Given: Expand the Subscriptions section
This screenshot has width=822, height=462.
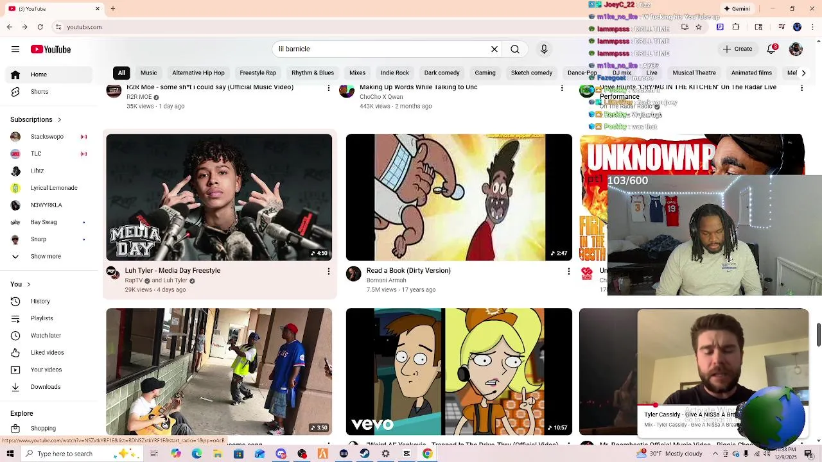Looking at the screenshot, I should [x=36, y=119].
